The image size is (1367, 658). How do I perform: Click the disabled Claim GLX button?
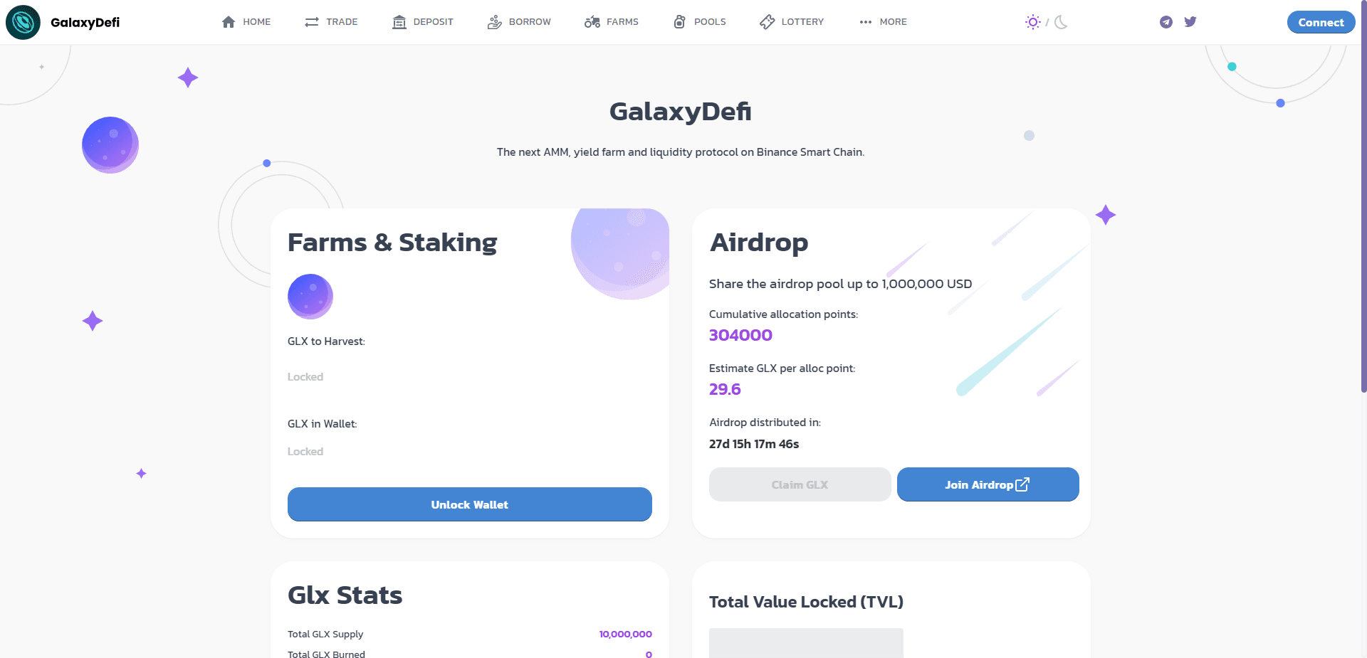pyautogui.click(x=800, y=484)
